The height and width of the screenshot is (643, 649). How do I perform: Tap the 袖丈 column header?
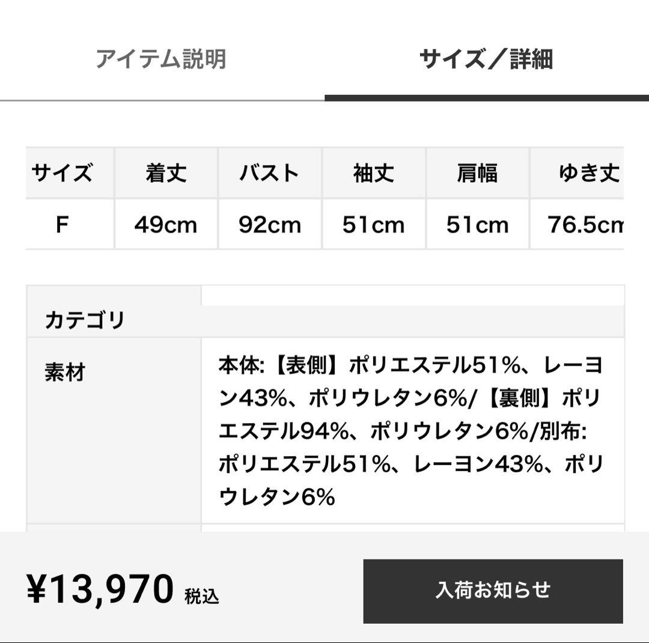pyautogui.click(x=374, y=173)
